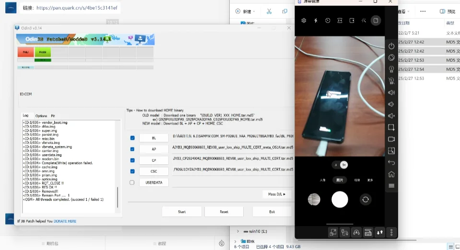Screen dimensions: 460x250
Task: Open the three-dot more menu in mirror bar
Action: (x=391, y=233)
